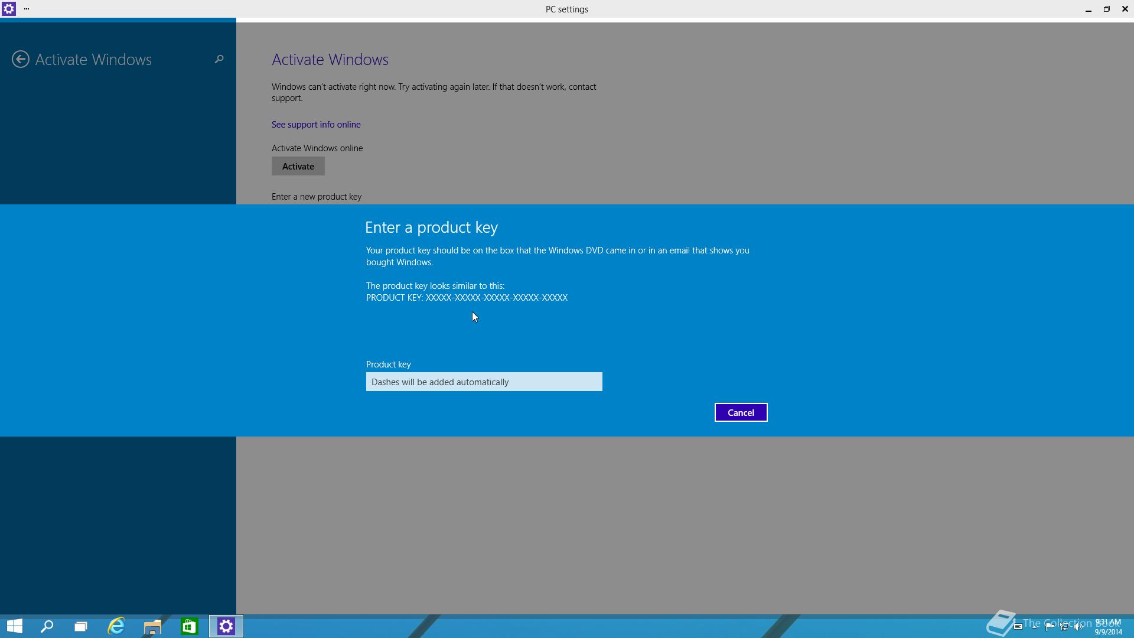Screen dimensions: 1134x638
Task: Click 'Activate Windows online' label
Action: click(317, 148)
